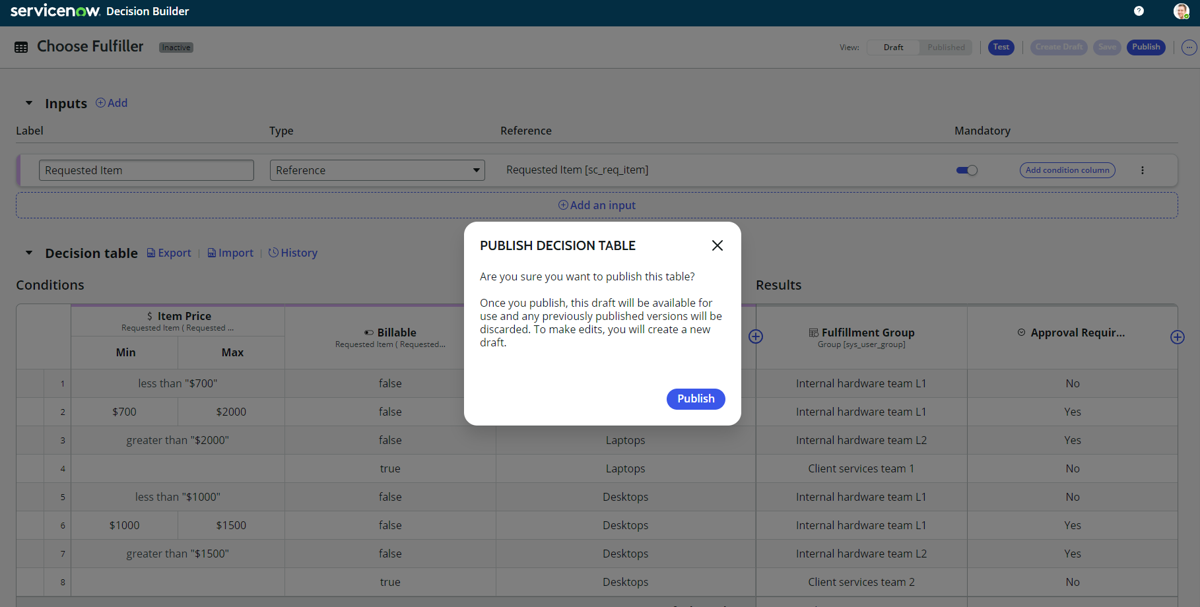Collapse the Decision table section

[29, 253]
